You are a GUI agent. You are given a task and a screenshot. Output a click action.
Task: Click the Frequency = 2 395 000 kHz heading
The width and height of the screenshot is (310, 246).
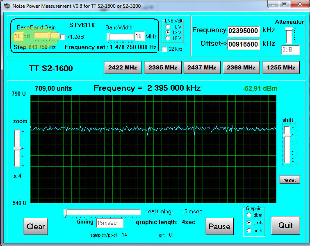[147, 88]
